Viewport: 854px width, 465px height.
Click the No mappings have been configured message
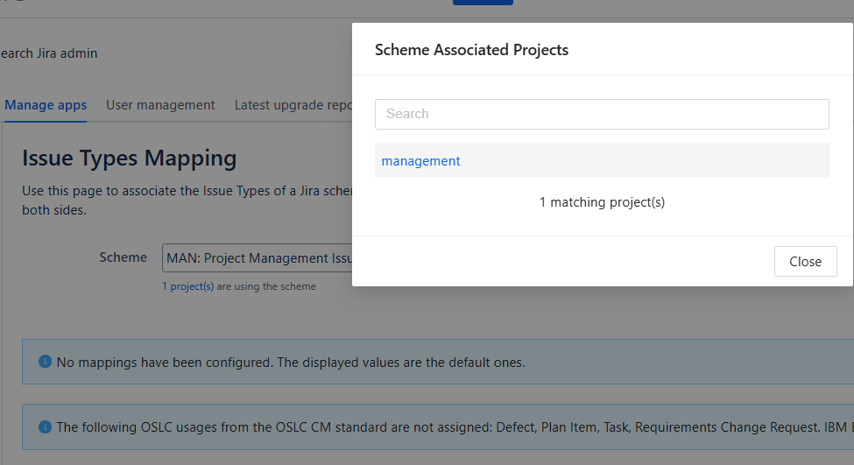click(x=291, y=362)
